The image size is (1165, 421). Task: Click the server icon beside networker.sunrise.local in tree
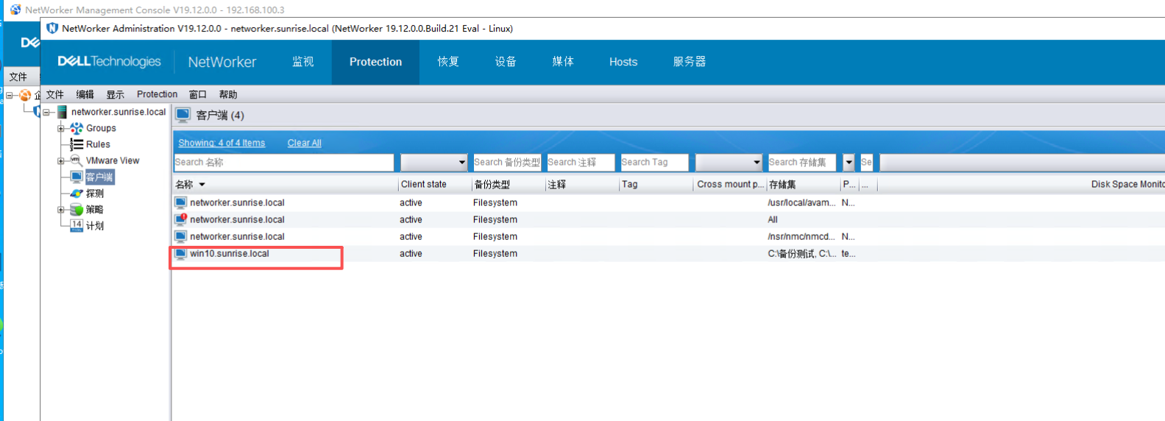(63, 112)
